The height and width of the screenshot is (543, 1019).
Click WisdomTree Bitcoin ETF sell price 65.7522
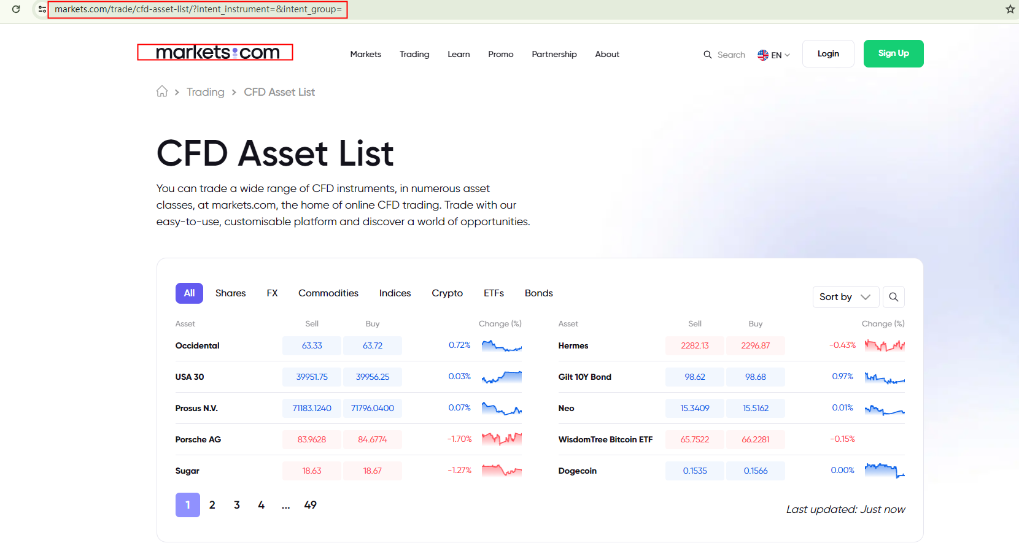pyautogui.click(x=695, y=439)
